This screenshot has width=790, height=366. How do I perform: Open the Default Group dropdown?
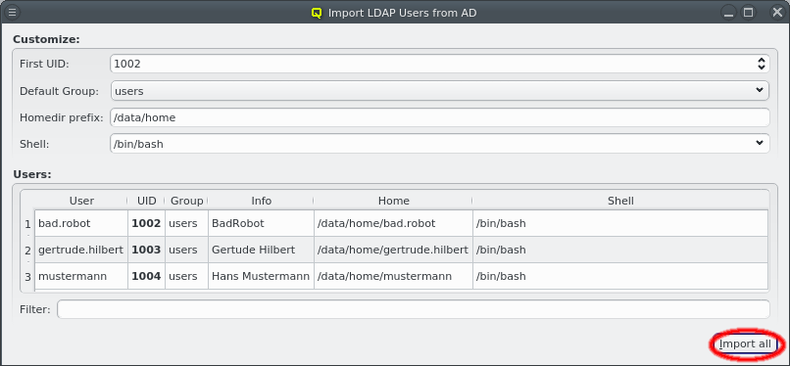pyautogui.click(x=440, y=90)
